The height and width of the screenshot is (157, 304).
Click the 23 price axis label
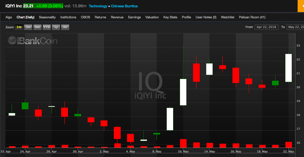tap(298, 46)
